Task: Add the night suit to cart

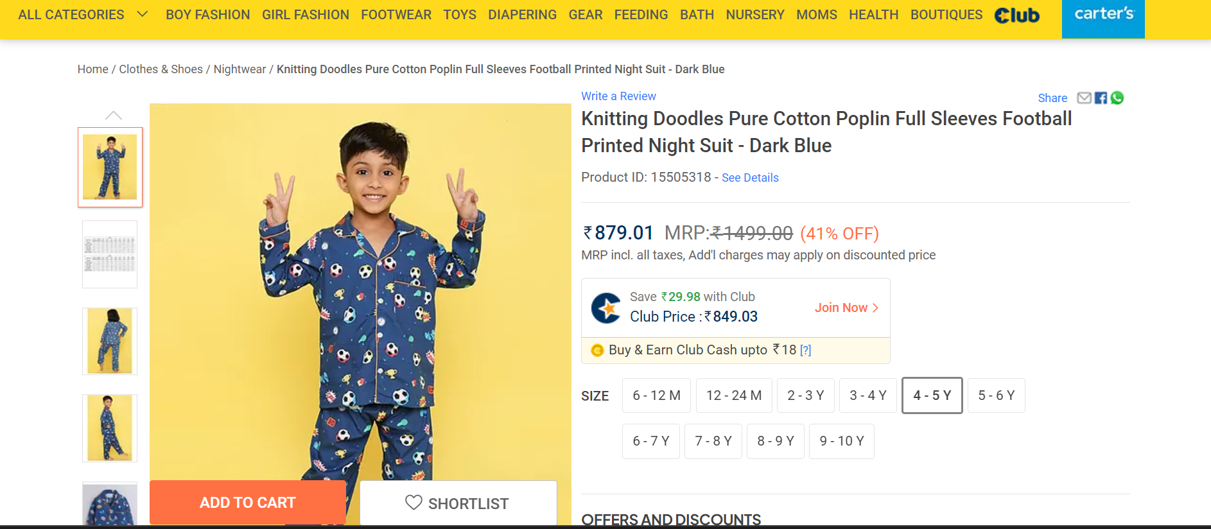Action: [248, 503]
